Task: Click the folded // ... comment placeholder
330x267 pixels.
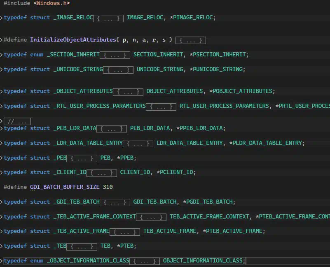Action: tap(17, 121)
